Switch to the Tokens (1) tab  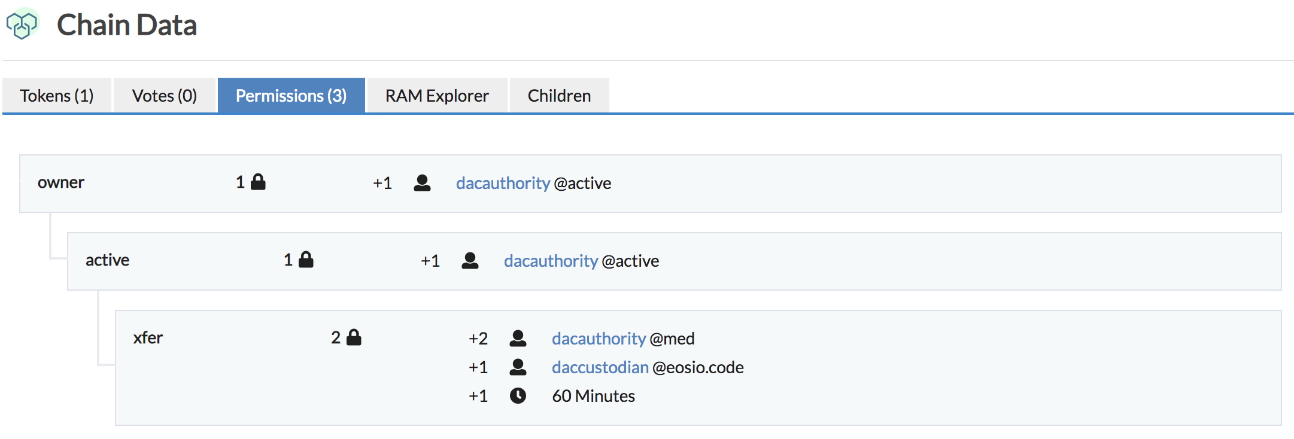57,96
